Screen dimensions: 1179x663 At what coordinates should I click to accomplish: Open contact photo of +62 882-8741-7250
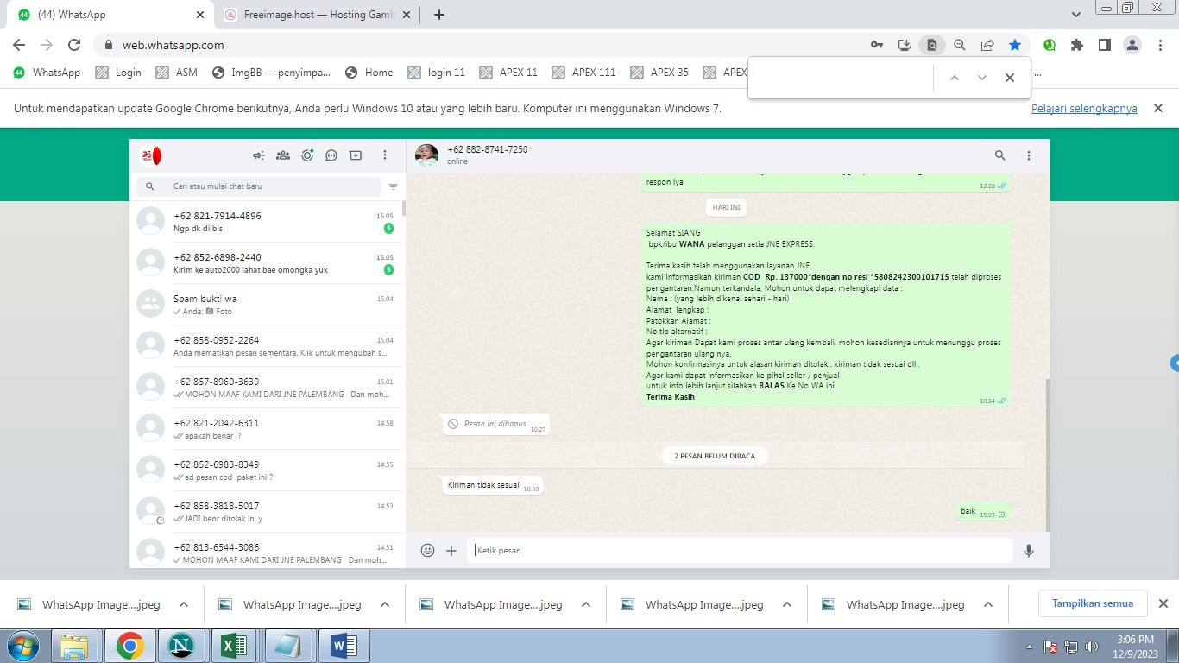[426, 155]
